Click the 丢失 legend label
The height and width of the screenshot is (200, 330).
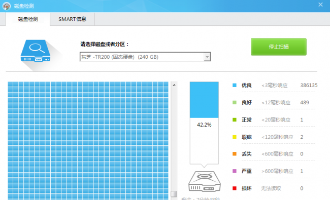247,154
